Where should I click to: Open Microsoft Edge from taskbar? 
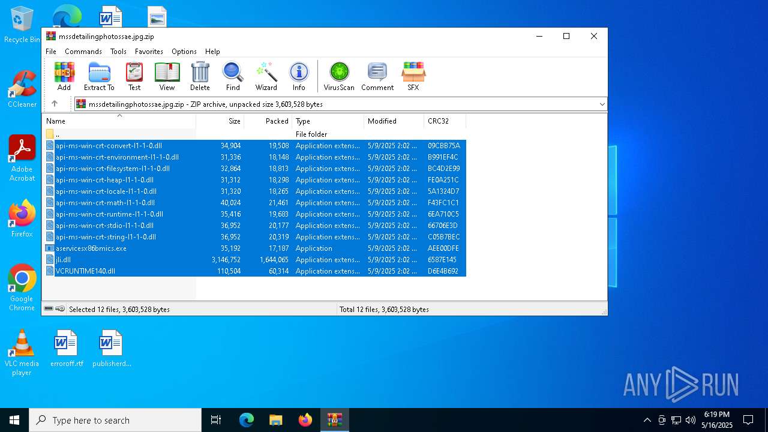247,420
